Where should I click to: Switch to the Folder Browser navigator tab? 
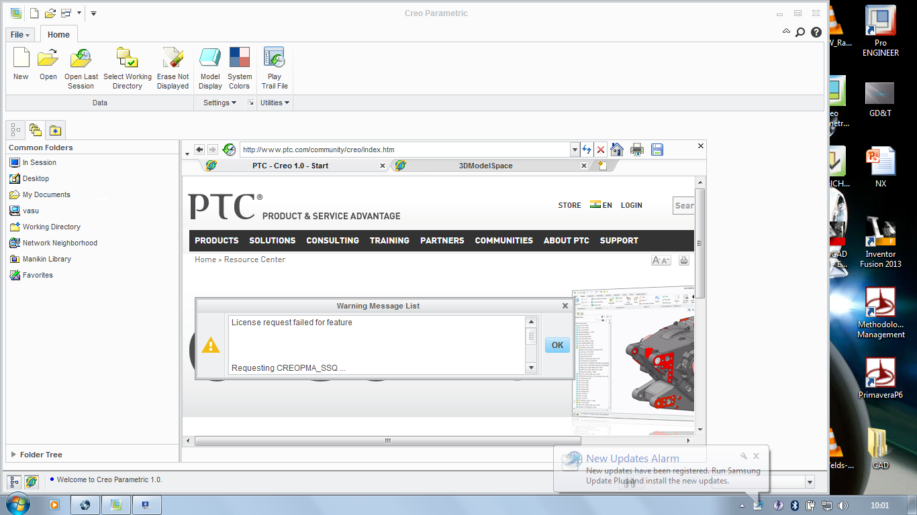pyautogui.click(x=36, y=130)
